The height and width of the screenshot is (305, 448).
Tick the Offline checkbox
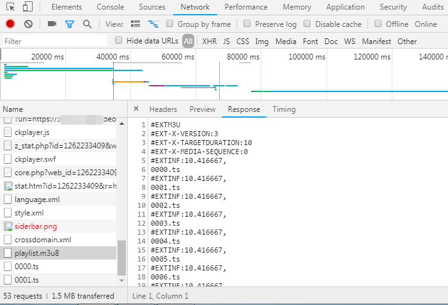coord(378,24)
